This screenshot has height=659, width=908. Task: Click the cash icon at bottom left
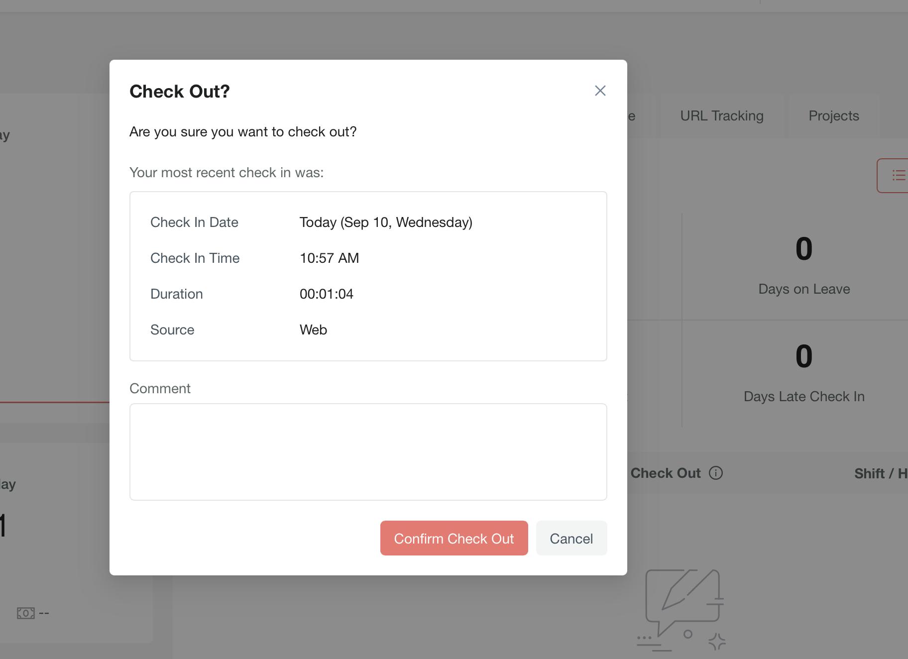[x=26, y=613]
